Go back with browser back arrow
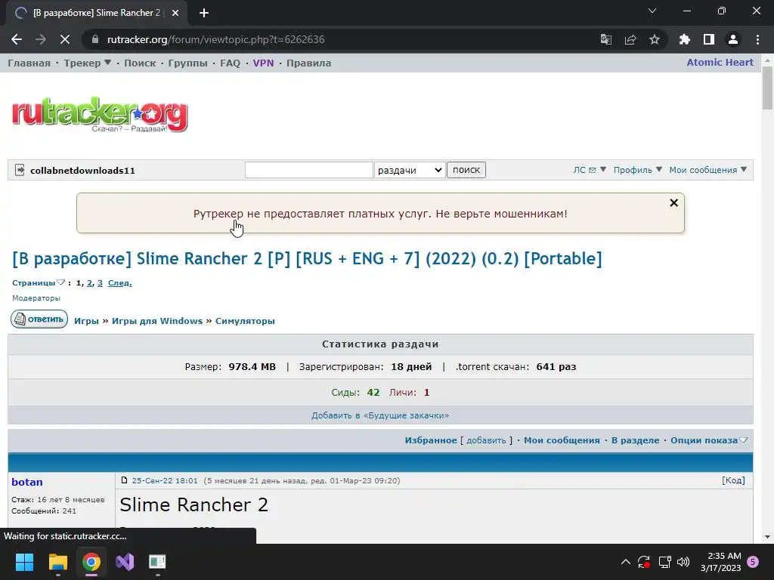The height and width of the screenshot is (580, 774). point(17,39)
